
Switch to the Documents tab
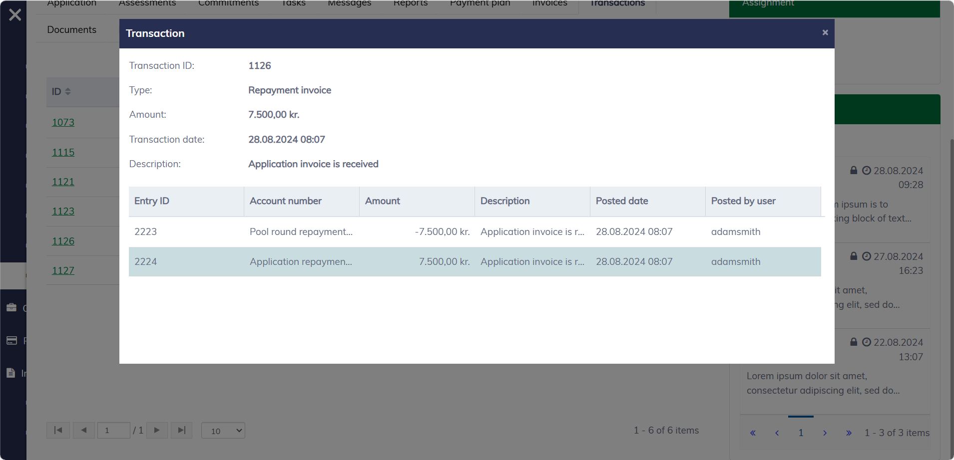tap(71, 29)
